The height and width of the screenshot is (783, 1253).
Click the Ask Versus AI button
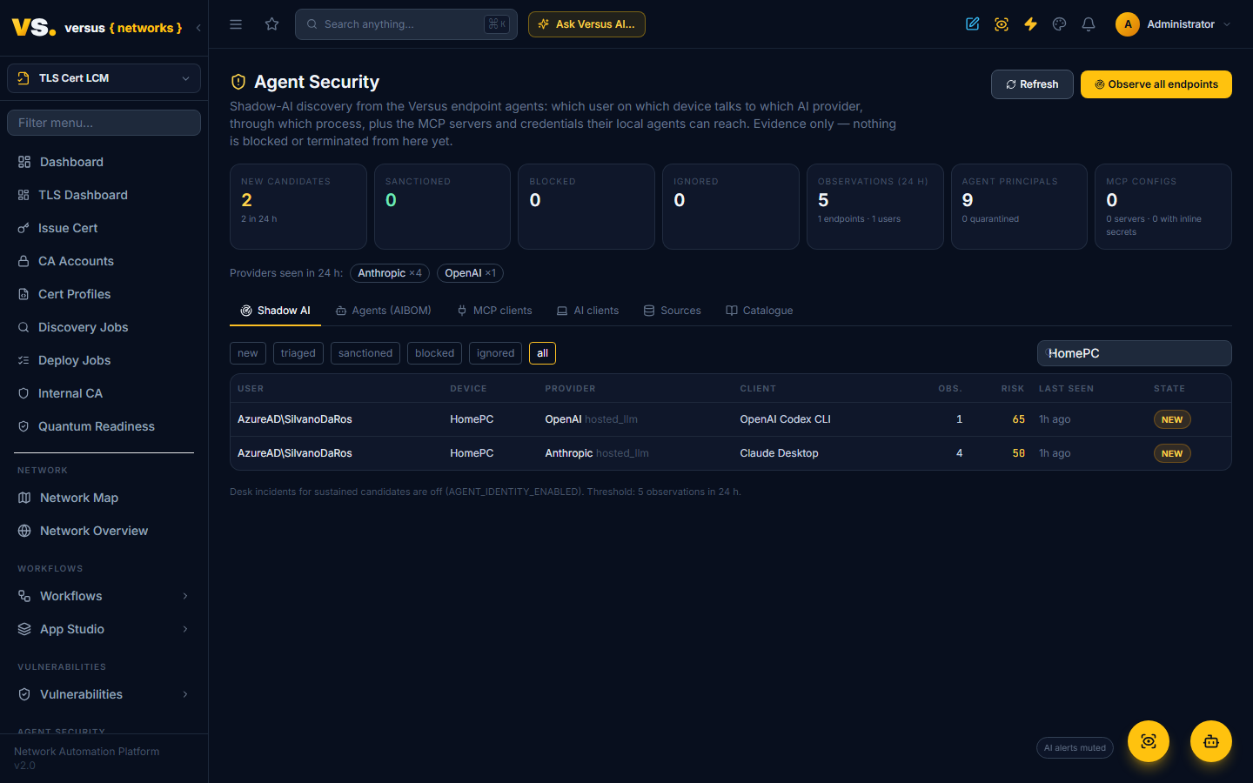[586, 24]
